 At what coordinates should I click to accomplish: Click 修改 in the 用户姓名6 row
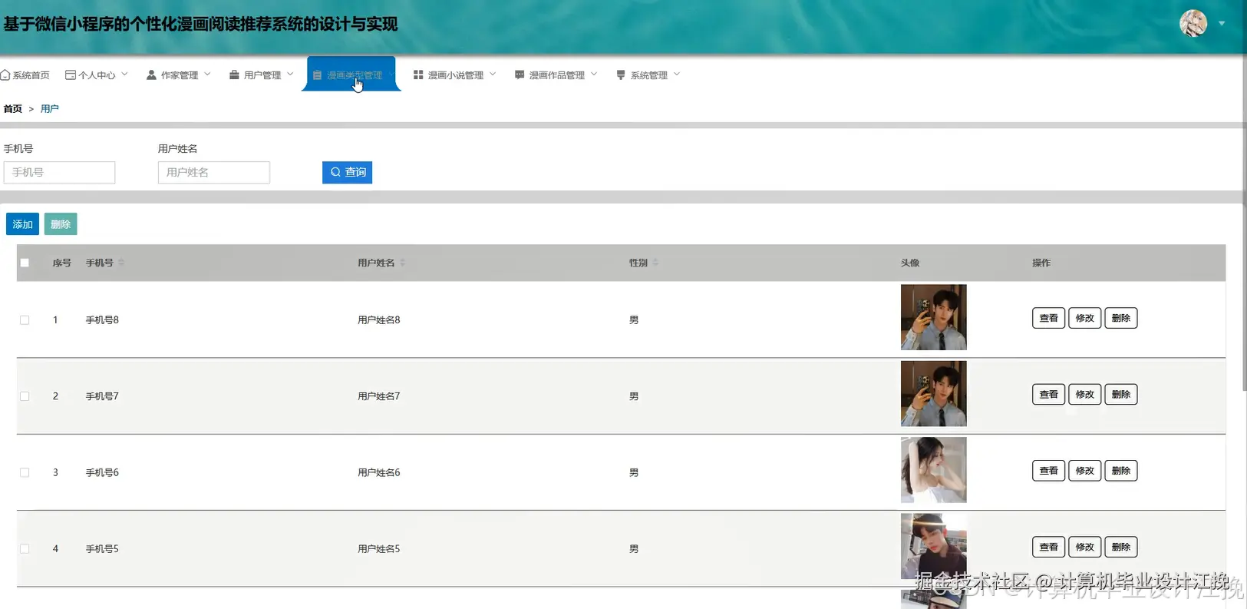(1084, 471)
